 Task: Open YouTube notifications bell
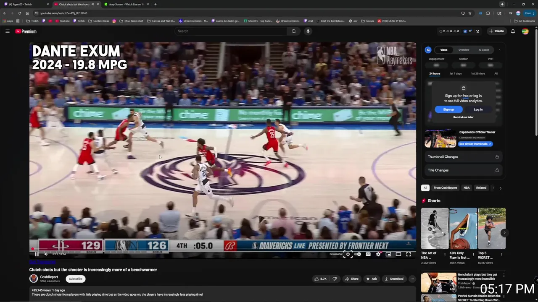pyautogui.click(x=513, y=31)
